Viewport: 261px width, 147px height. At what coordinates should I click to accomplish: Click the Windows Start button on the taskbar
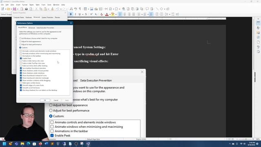pyautogui.click(x=4, y=144)
